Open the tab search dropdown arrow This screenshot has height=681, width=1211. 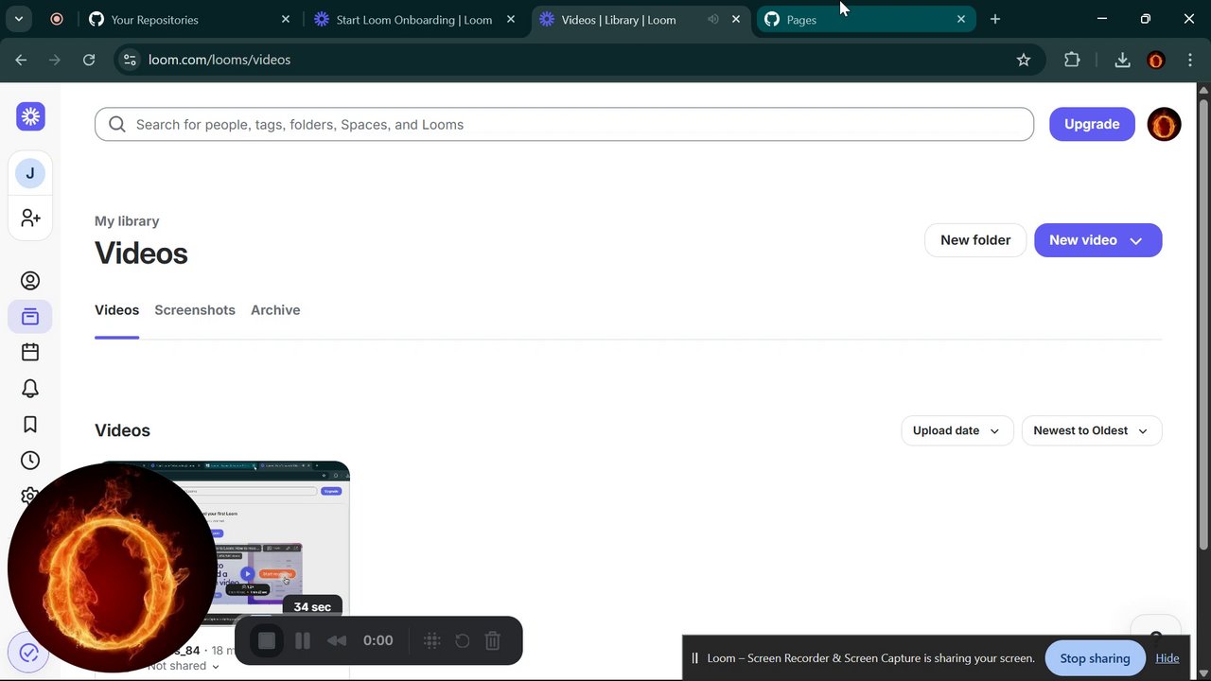18,19
